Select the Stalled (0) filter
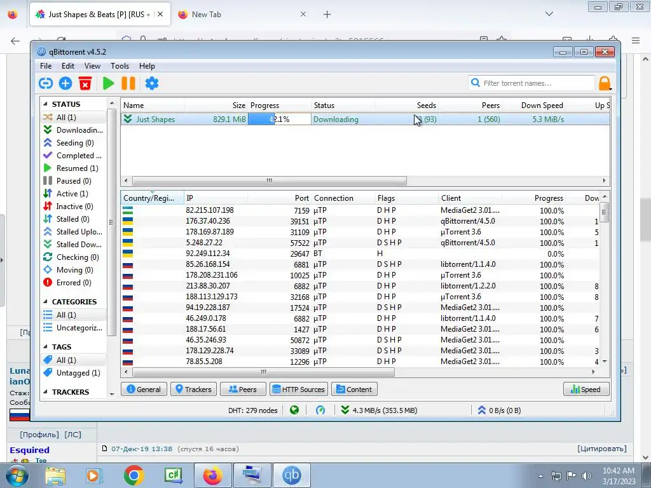The height and width of the screenshot is (488, 651). click(73, 219)
